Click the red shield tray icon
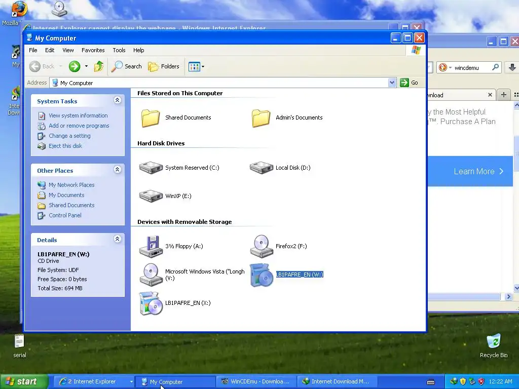 (x=481, y=382)
